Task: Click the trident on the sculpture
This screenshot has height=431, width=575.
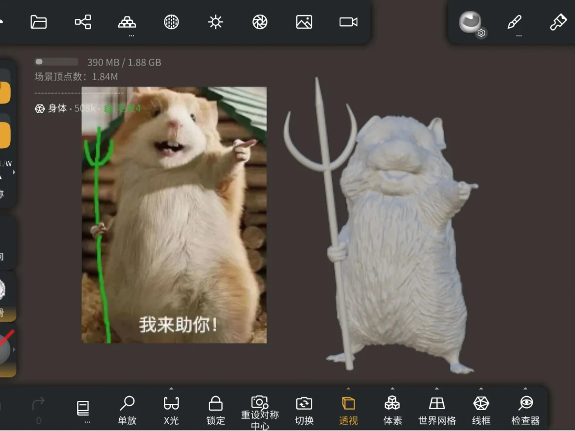Action: [331, 205]
